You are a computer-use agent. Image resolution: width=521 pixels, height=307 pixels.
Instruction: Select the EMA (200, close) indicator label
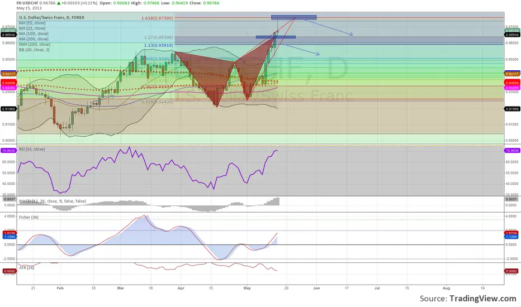[x=35, y=44]
